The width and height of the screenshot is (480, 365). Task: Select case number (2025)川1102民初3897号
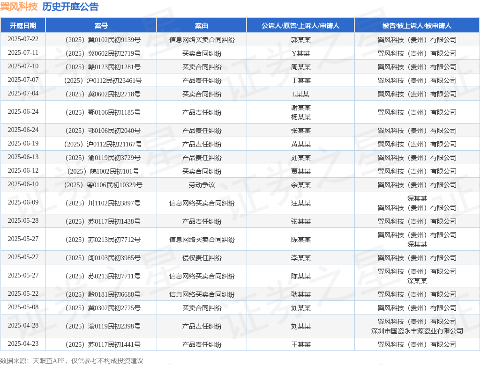(103, 203)
